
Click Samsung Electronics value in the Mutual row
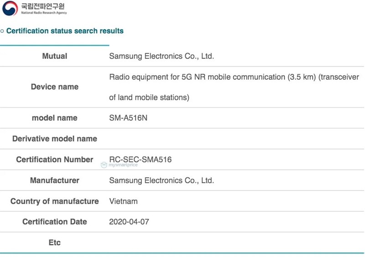coord(162,57)
